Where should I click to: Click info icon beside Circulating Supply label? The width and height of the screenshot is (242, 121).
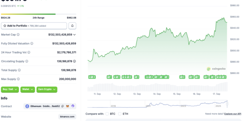point(27,61)
